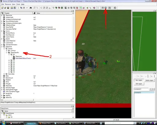Screen dimensions: 157x125
Task: Click the grid toolbar icon
Action: (x=68, y=8)
